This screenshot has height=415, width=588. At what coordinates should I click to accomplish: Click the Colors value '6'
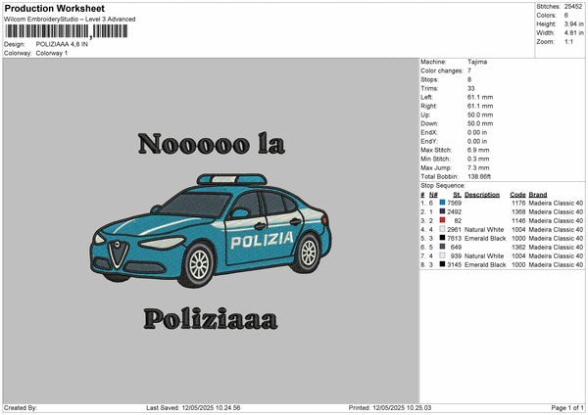pyautogui.click(x=566, y=16)
